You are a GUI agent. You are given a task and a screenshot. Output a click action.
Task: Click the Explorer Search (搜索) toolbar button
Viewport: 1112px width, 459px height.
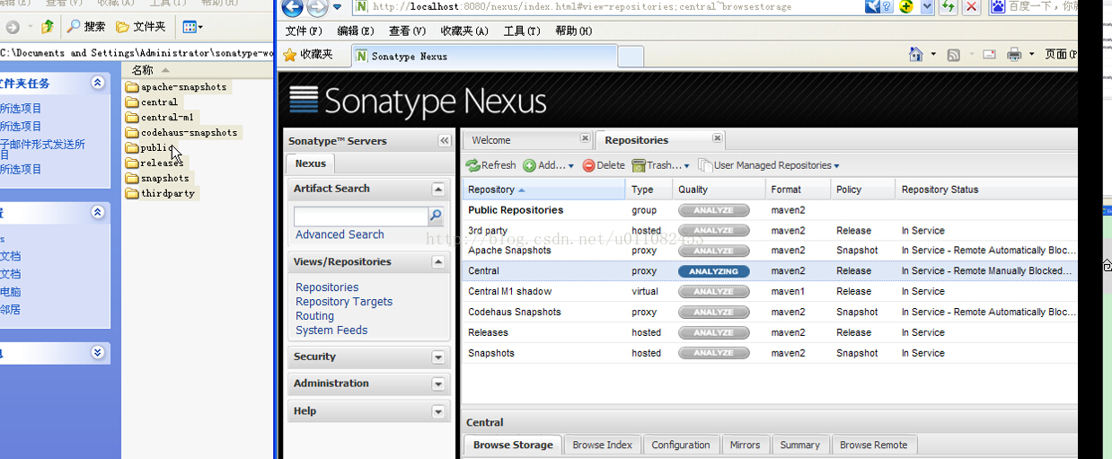(x=87, y=27)
